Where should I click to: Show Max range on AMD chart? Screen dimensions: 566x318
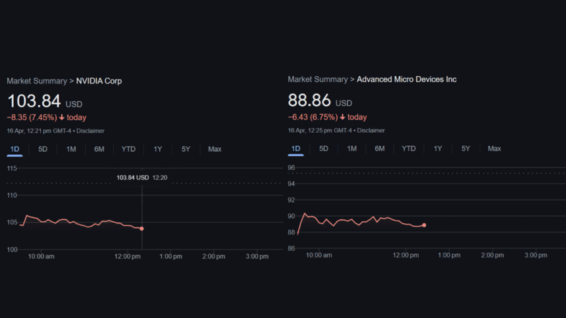(x=494, y=148)
